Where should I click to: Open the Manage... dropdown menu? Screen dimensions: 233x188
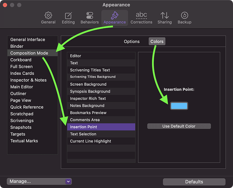pyautogui.click(x=39, y=181)
